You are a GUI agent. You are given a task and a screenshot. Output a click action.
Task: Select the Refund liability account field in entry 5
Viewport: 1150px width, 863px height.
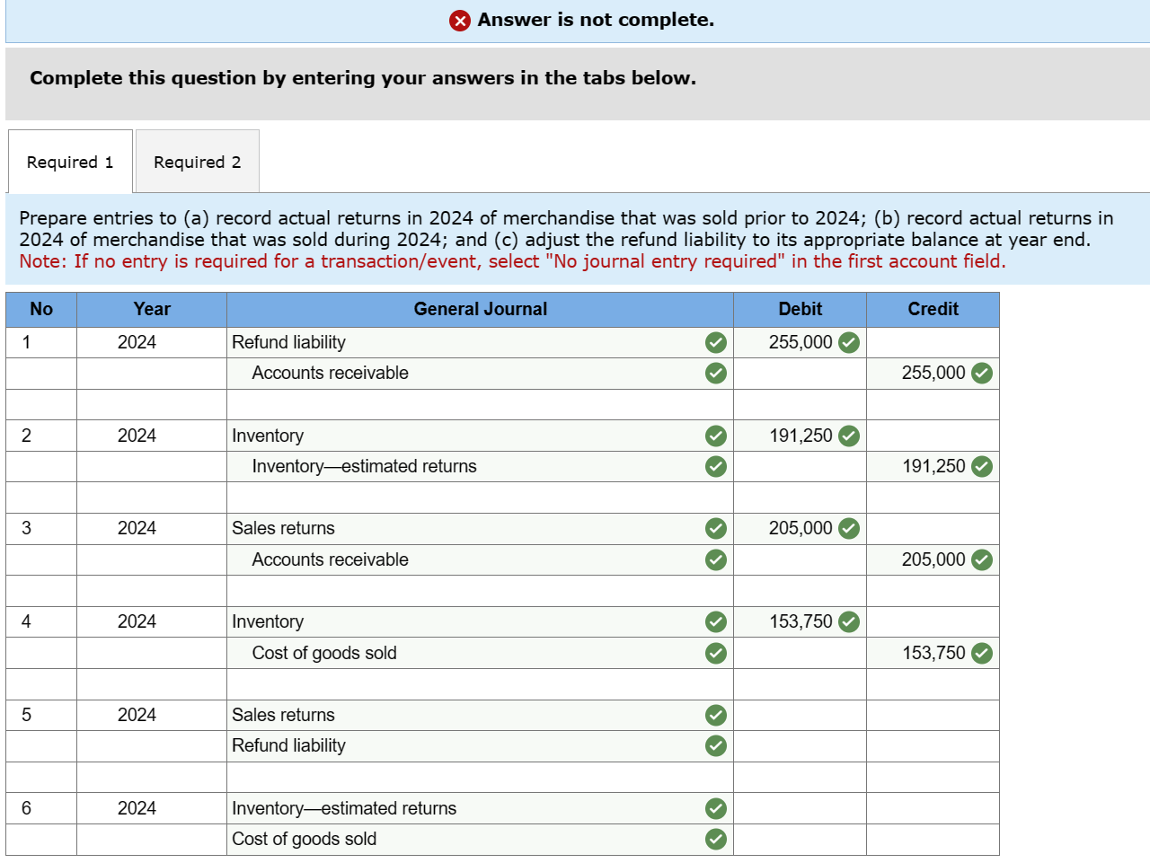[480, 745]
